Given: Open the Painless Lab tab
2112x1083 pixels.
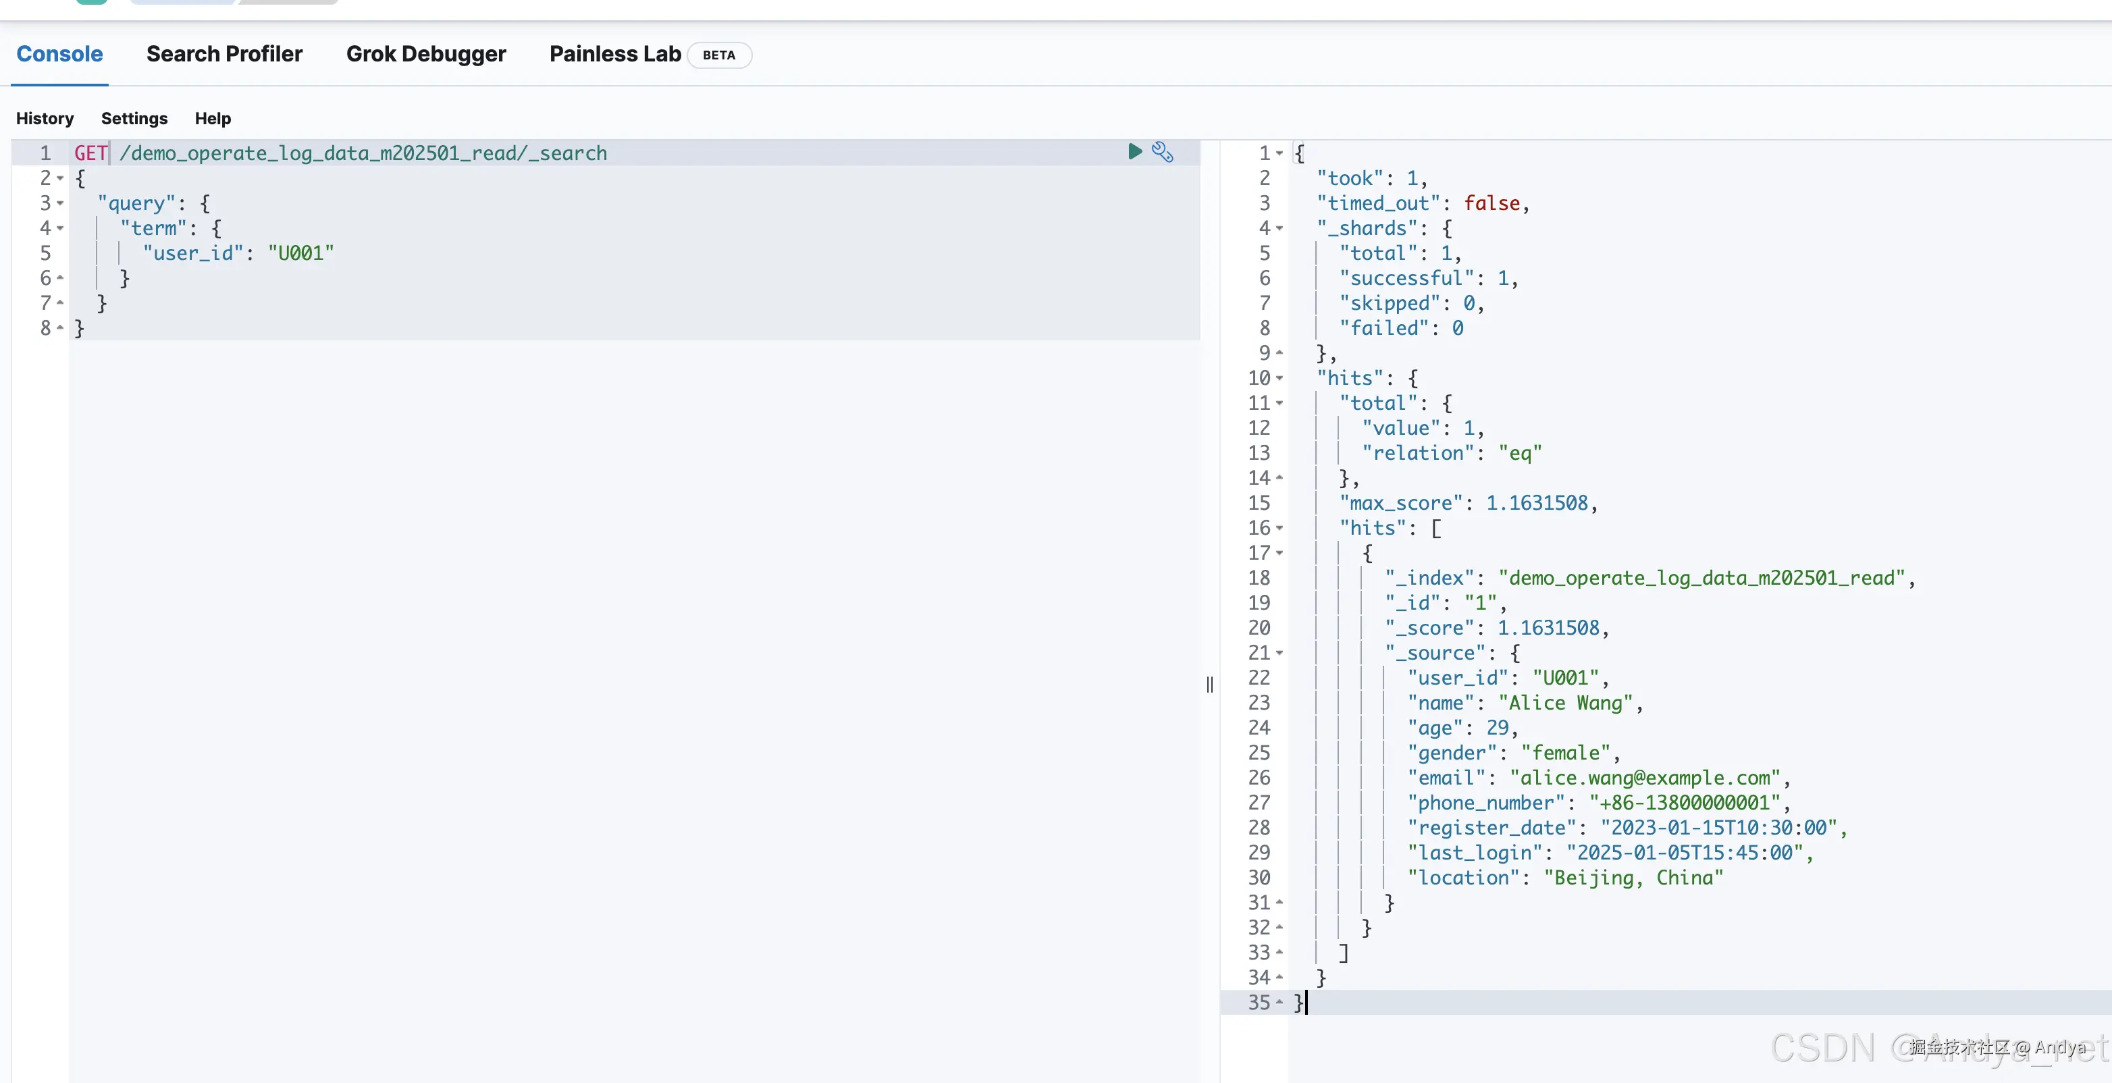Looking at the screenshot, I should 615,54.
